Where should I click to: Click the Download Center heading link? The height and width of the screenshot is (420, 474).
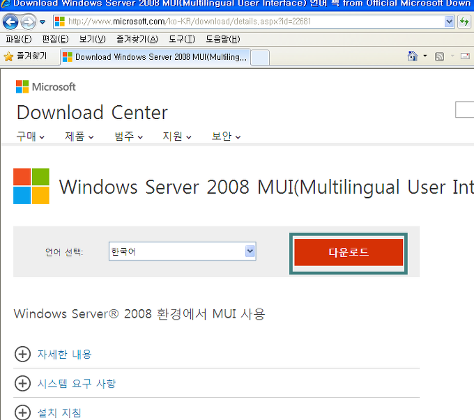[x=92, y=113]
